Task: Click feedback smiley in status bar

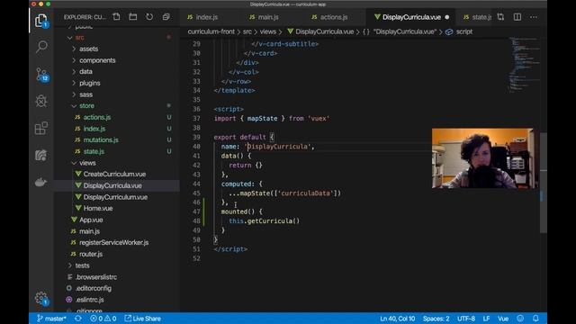Action: click(x=520, y=319)
